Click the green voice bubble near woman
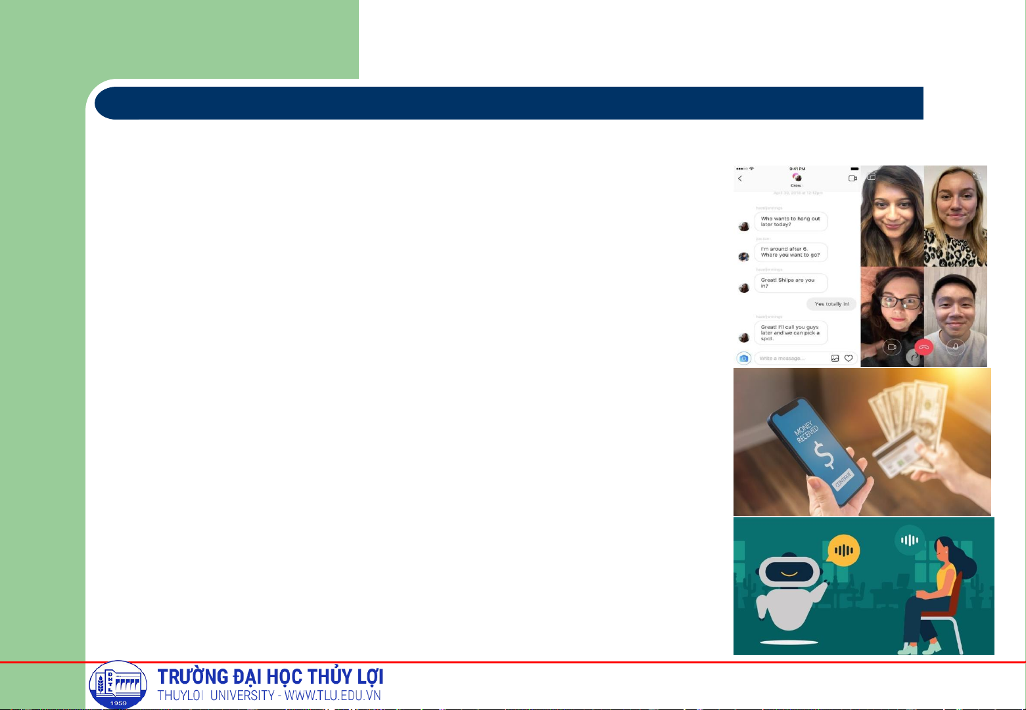 click(910, 541)
